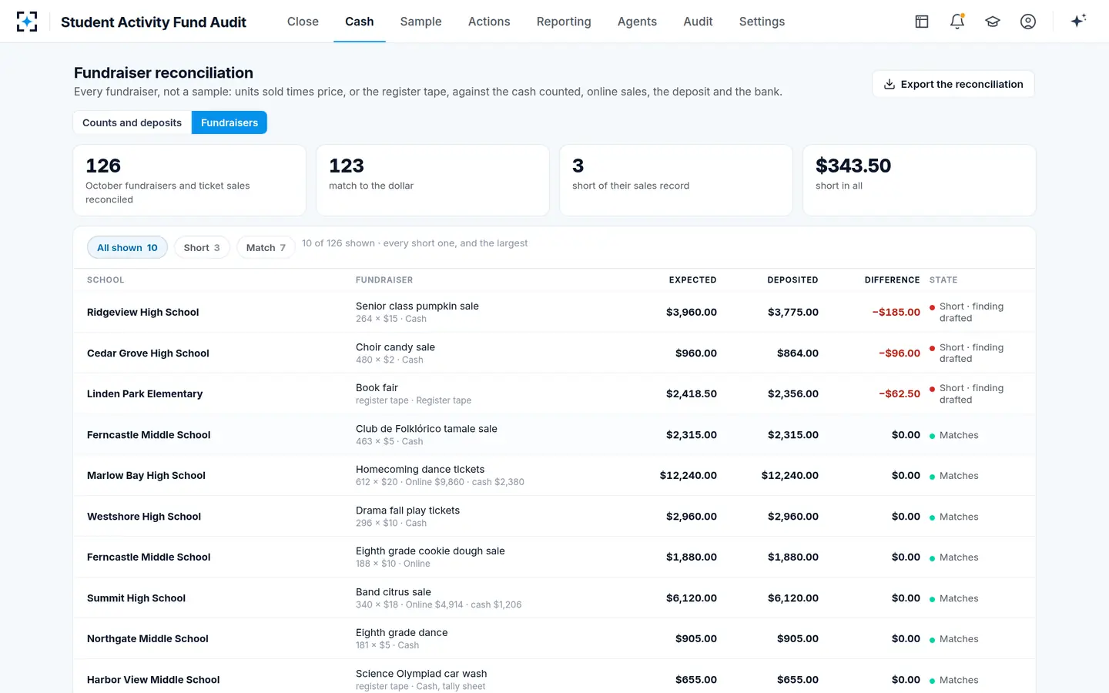Click the Student Activity Fund Audit title

click(x=153, y=22)
